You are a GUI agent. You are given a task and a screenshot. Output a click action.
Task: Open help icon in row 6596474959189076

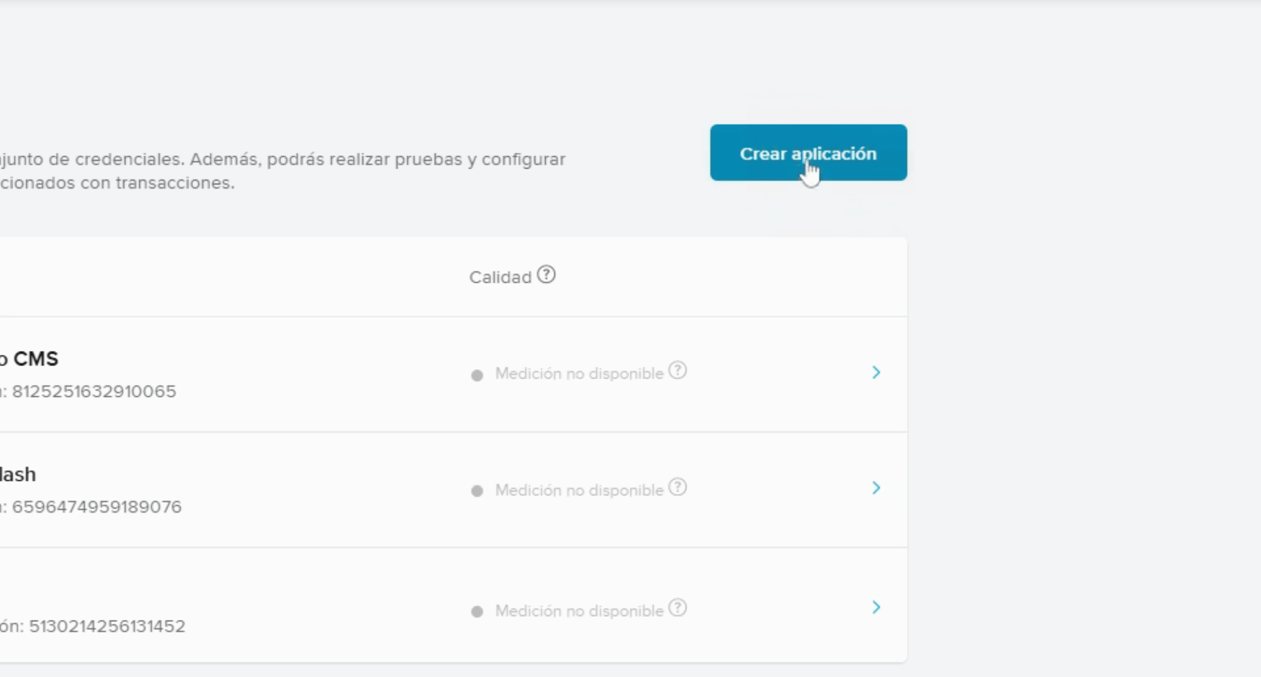(678, 487)
